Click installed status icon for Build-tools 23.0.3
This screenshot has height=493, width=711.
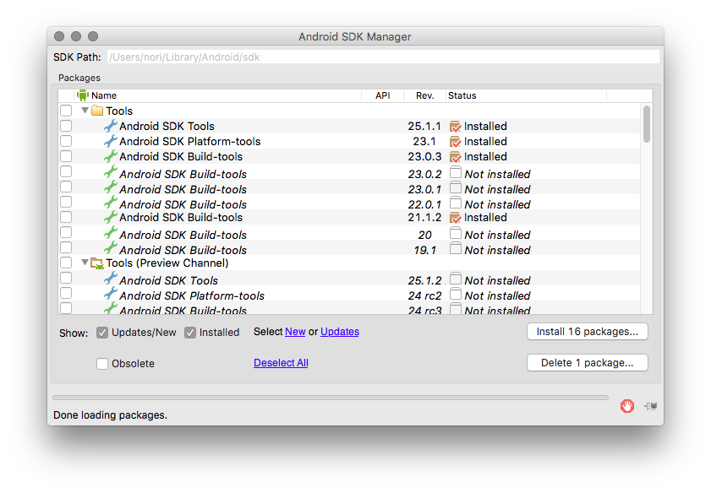tap(455, 157)
